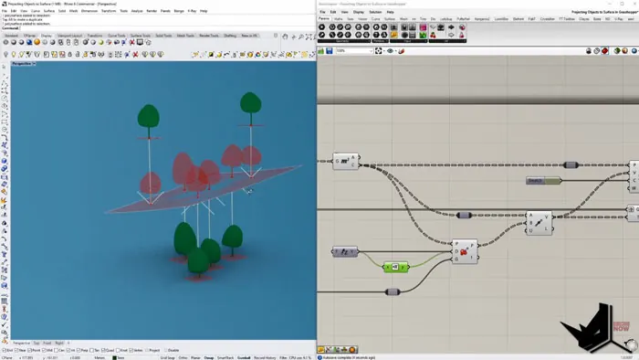Viewport: 639px width, 360px height.
Task: Toggle the Point osnap checkbox
Action: (30, 350)
